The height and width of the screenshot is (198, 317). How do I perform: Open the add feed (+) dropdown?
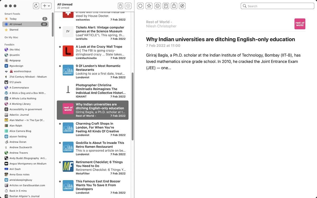pyautogui.click(x=46, y=6)
